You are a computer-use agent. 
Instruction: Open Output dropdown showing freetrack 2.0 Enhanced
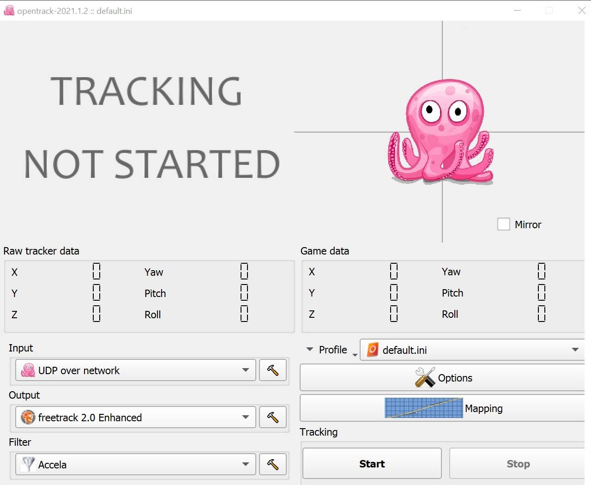pos(135,418)
